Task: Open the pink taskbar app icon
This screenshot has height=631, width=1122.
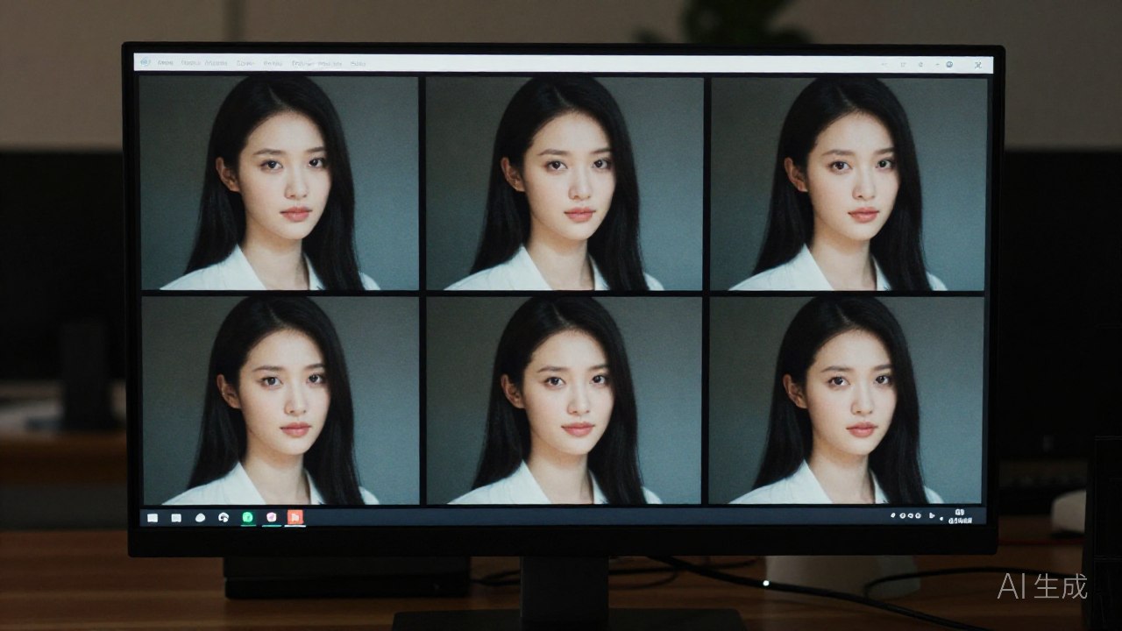Action: [272, 518]
